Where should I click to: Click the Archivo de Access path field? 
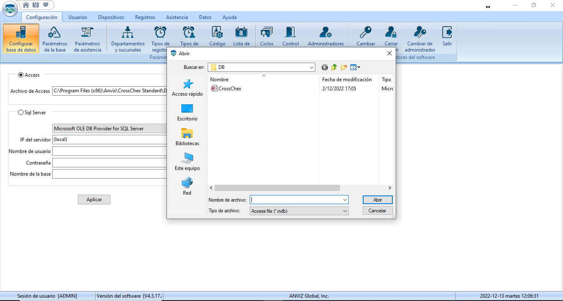coord(110,91)
